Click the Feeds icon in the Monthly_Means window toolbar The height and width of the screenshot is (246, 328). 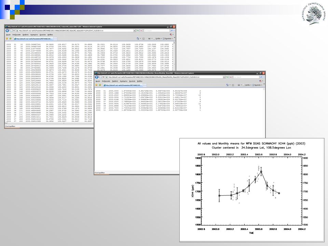[233, 85]
